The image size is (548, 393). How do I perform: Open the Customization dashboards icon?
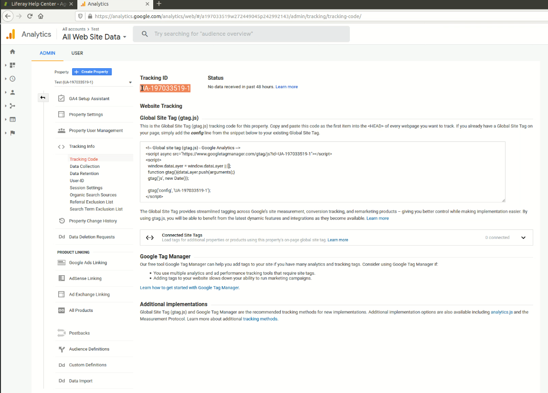tap(12, 65)
